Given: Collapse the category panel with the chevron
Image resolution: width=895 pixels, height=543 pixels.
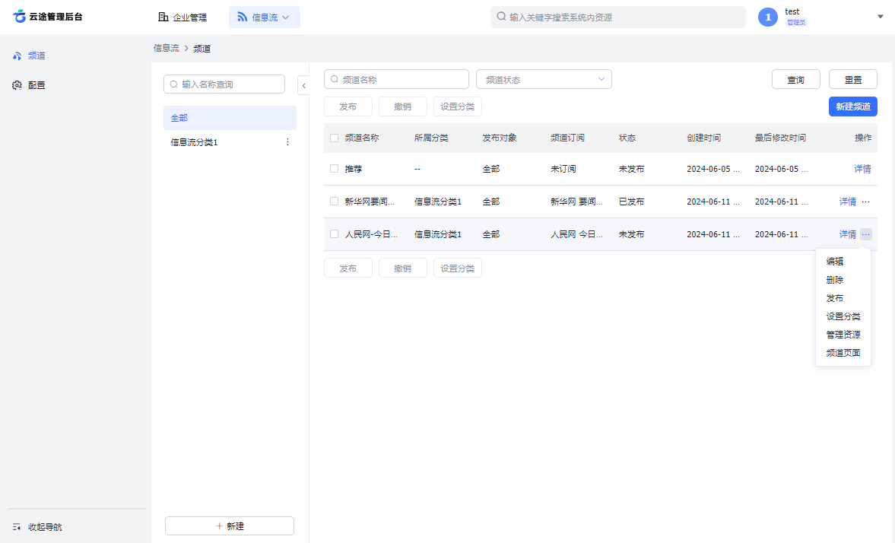Looking at the screenshot, I should tap(303, 86).
